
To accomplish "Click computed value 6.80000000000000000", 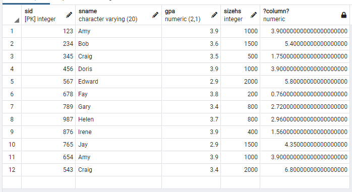I will [305, 169].
